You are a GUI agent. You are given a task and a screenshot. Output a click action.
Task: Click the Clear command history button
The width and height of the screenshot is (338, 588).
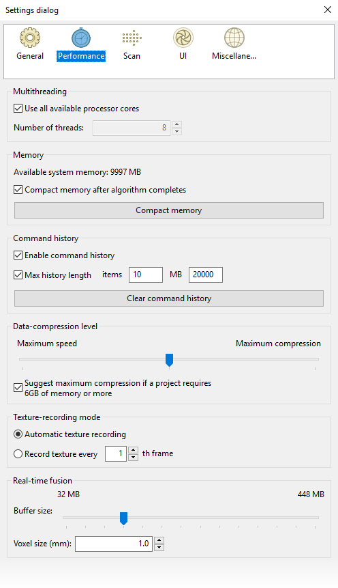[x=169, y=298]
